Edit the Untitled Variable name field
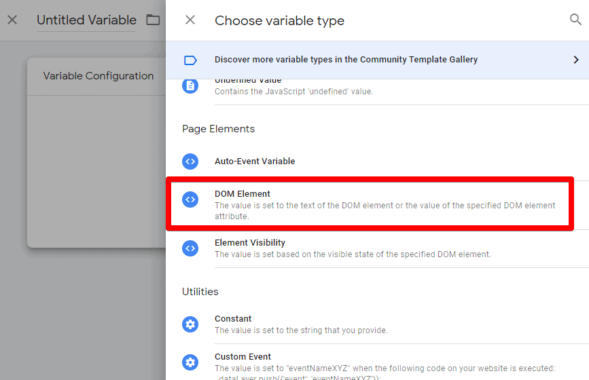This screenshot has width=589, height=380. (x=86, y=20)
